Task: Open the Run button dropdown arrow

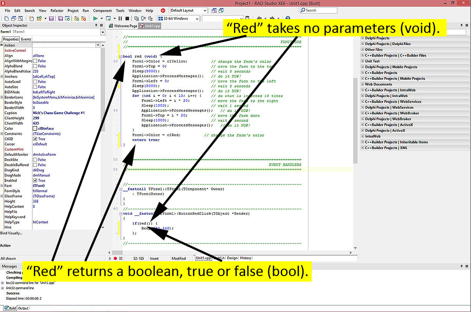Action: [x=102, y=19]
